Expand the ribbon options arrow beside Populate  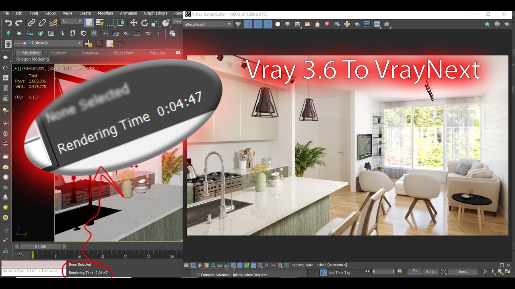point(178,53)
